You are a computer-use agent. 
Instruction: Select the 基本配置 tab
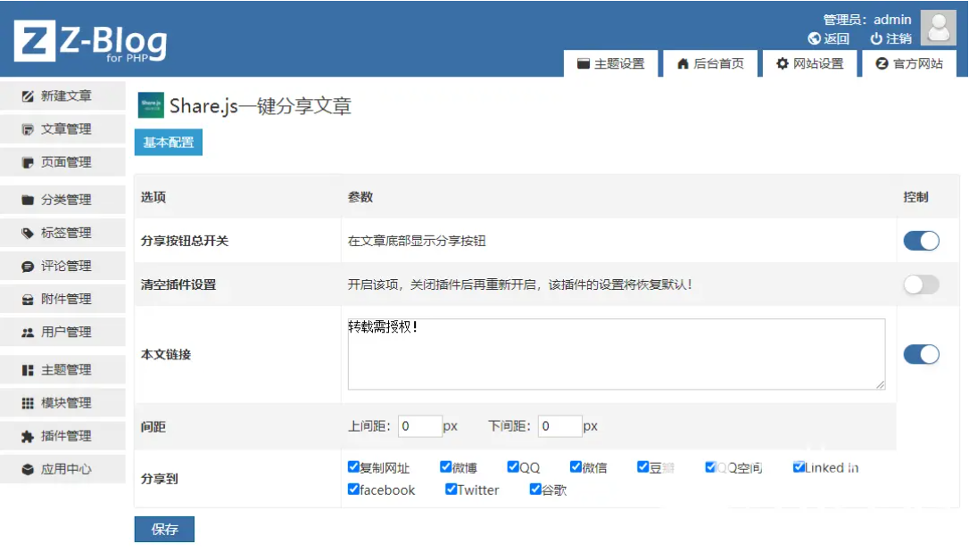point(169,143)
